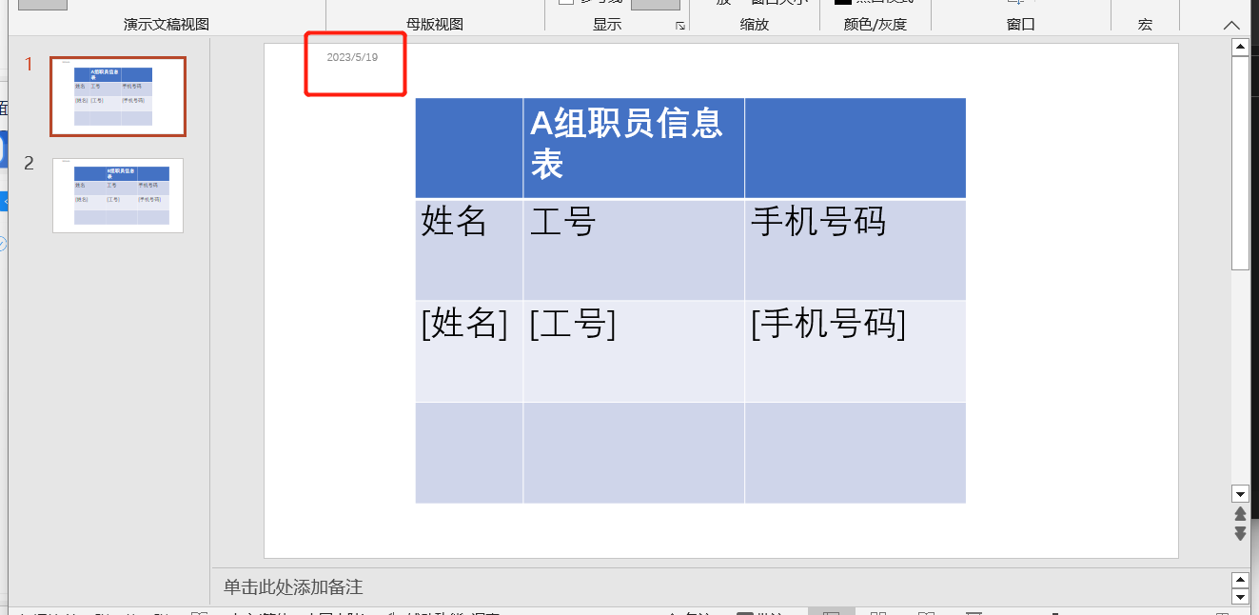Toggle the 批注 comments pane on status bar

[755, 613]
